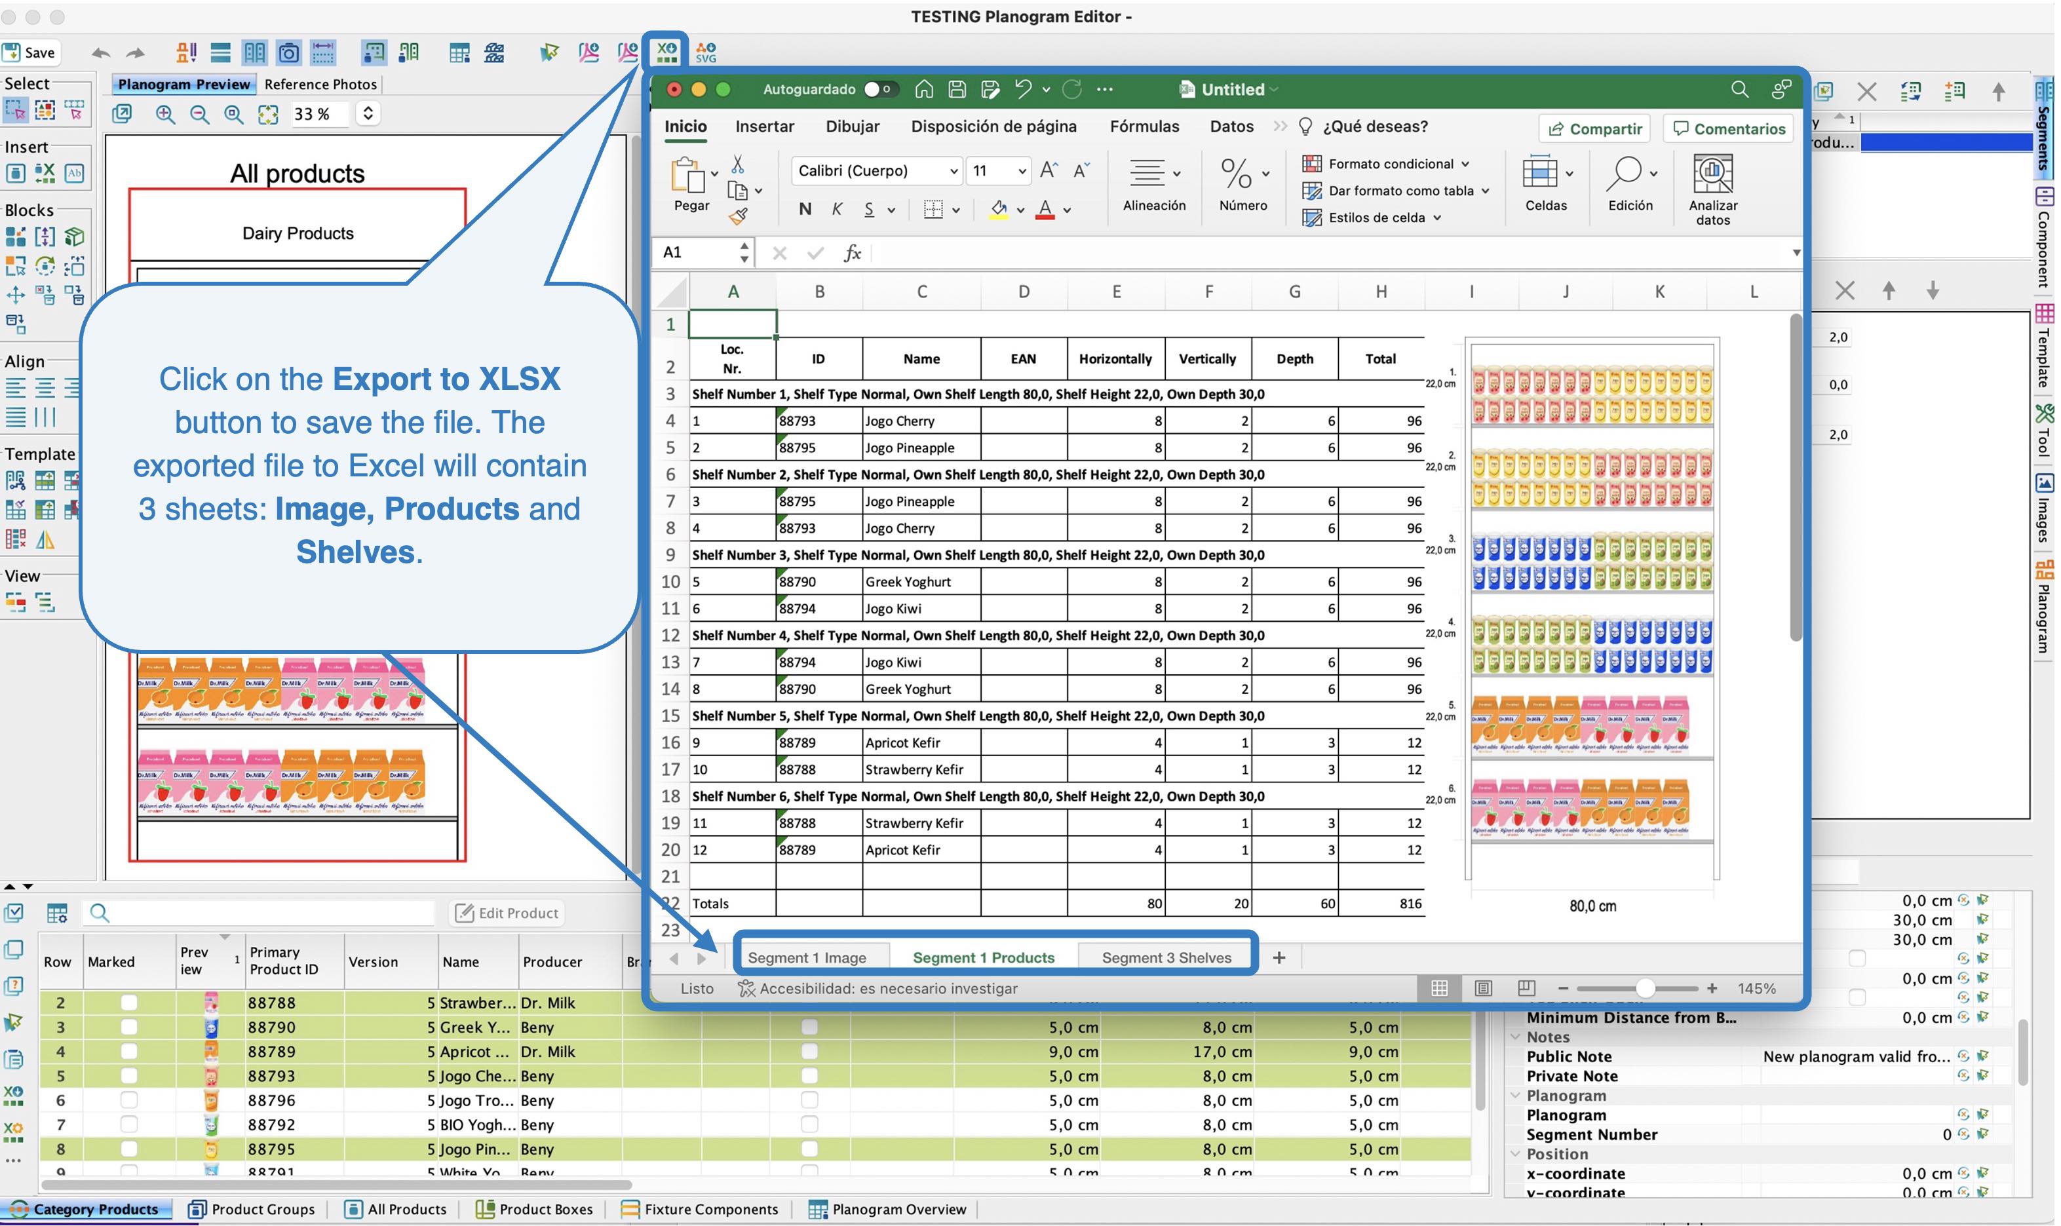Switch to Segment 1 Image sheet
The image size is (2061, 1226).
(x=807, y=957)
